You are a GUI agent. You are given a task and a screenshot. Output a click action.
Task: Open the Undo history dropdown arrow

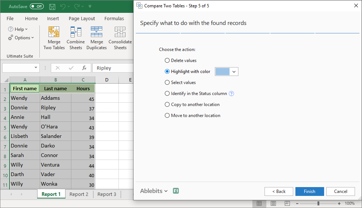tap(68, 7)
